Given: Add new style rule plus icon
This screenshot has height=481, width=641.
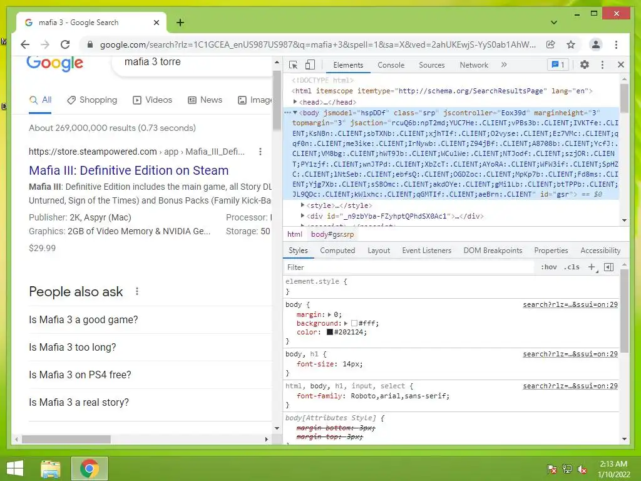Looking at the screenshot, I should pyautogui.click(x=592, y=267).
